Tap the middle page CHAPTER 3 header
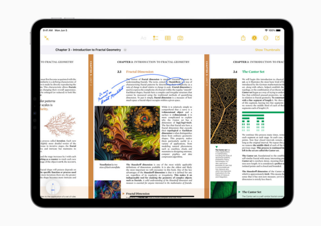This screenshot has height=226, width=321. 153,62
